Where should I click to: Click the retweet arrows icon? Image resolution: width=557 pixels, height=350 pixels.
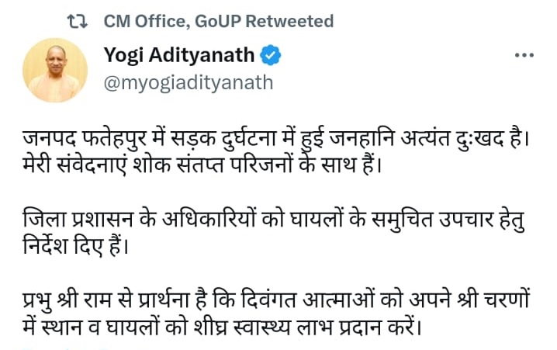78,21
